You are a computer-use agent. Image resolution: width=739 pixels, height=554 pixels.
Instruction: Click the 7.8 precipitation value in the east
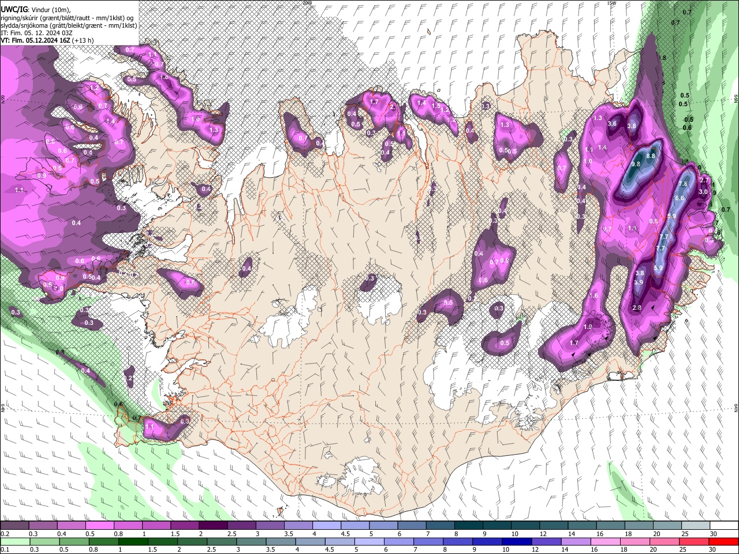(683, 184)
